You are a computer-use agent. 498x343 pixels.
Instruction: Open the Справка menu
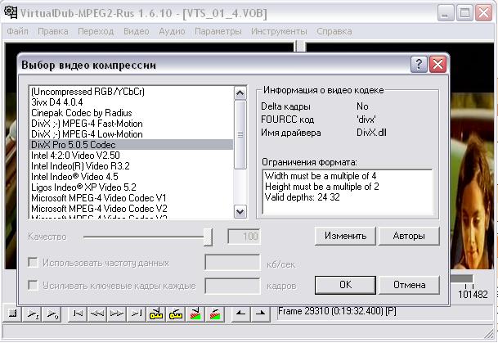[334, 31]
